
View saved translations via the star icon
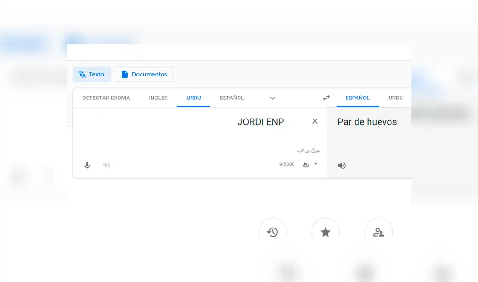pyautogui.click(x=326, y=232)
